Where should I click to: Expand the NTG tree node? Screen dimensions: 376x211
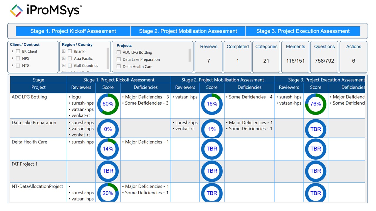[x=12, y=66]
